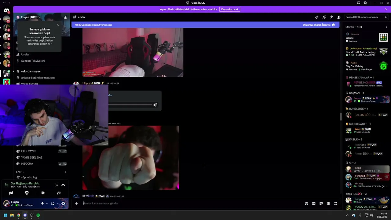Deafen audio with headphone button

[53, 204]
